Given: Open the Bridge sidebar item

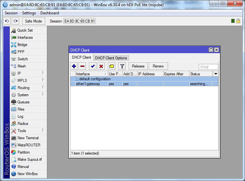Looking at the screenshot, I should 28,45.
